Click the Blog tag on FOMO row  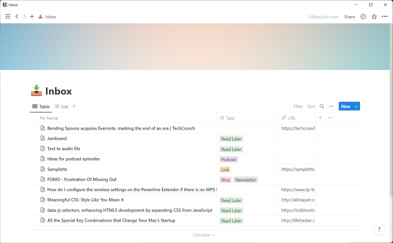point(225,180)
